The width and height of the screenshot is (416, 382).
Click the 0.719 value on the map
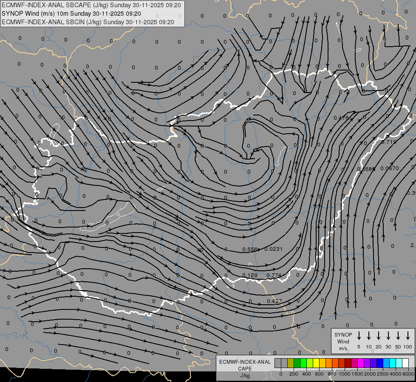point(389,142)
